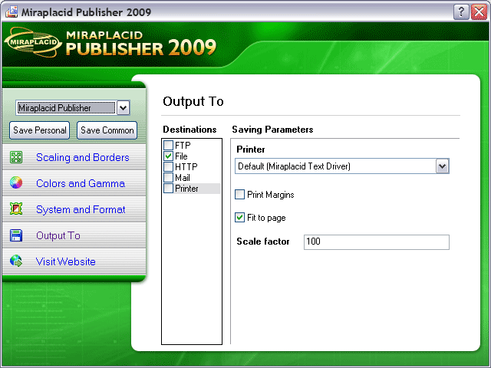Enable the HTTP destination checkbox
The width and height of the screenshot is (491, 368).
(169, 166)
